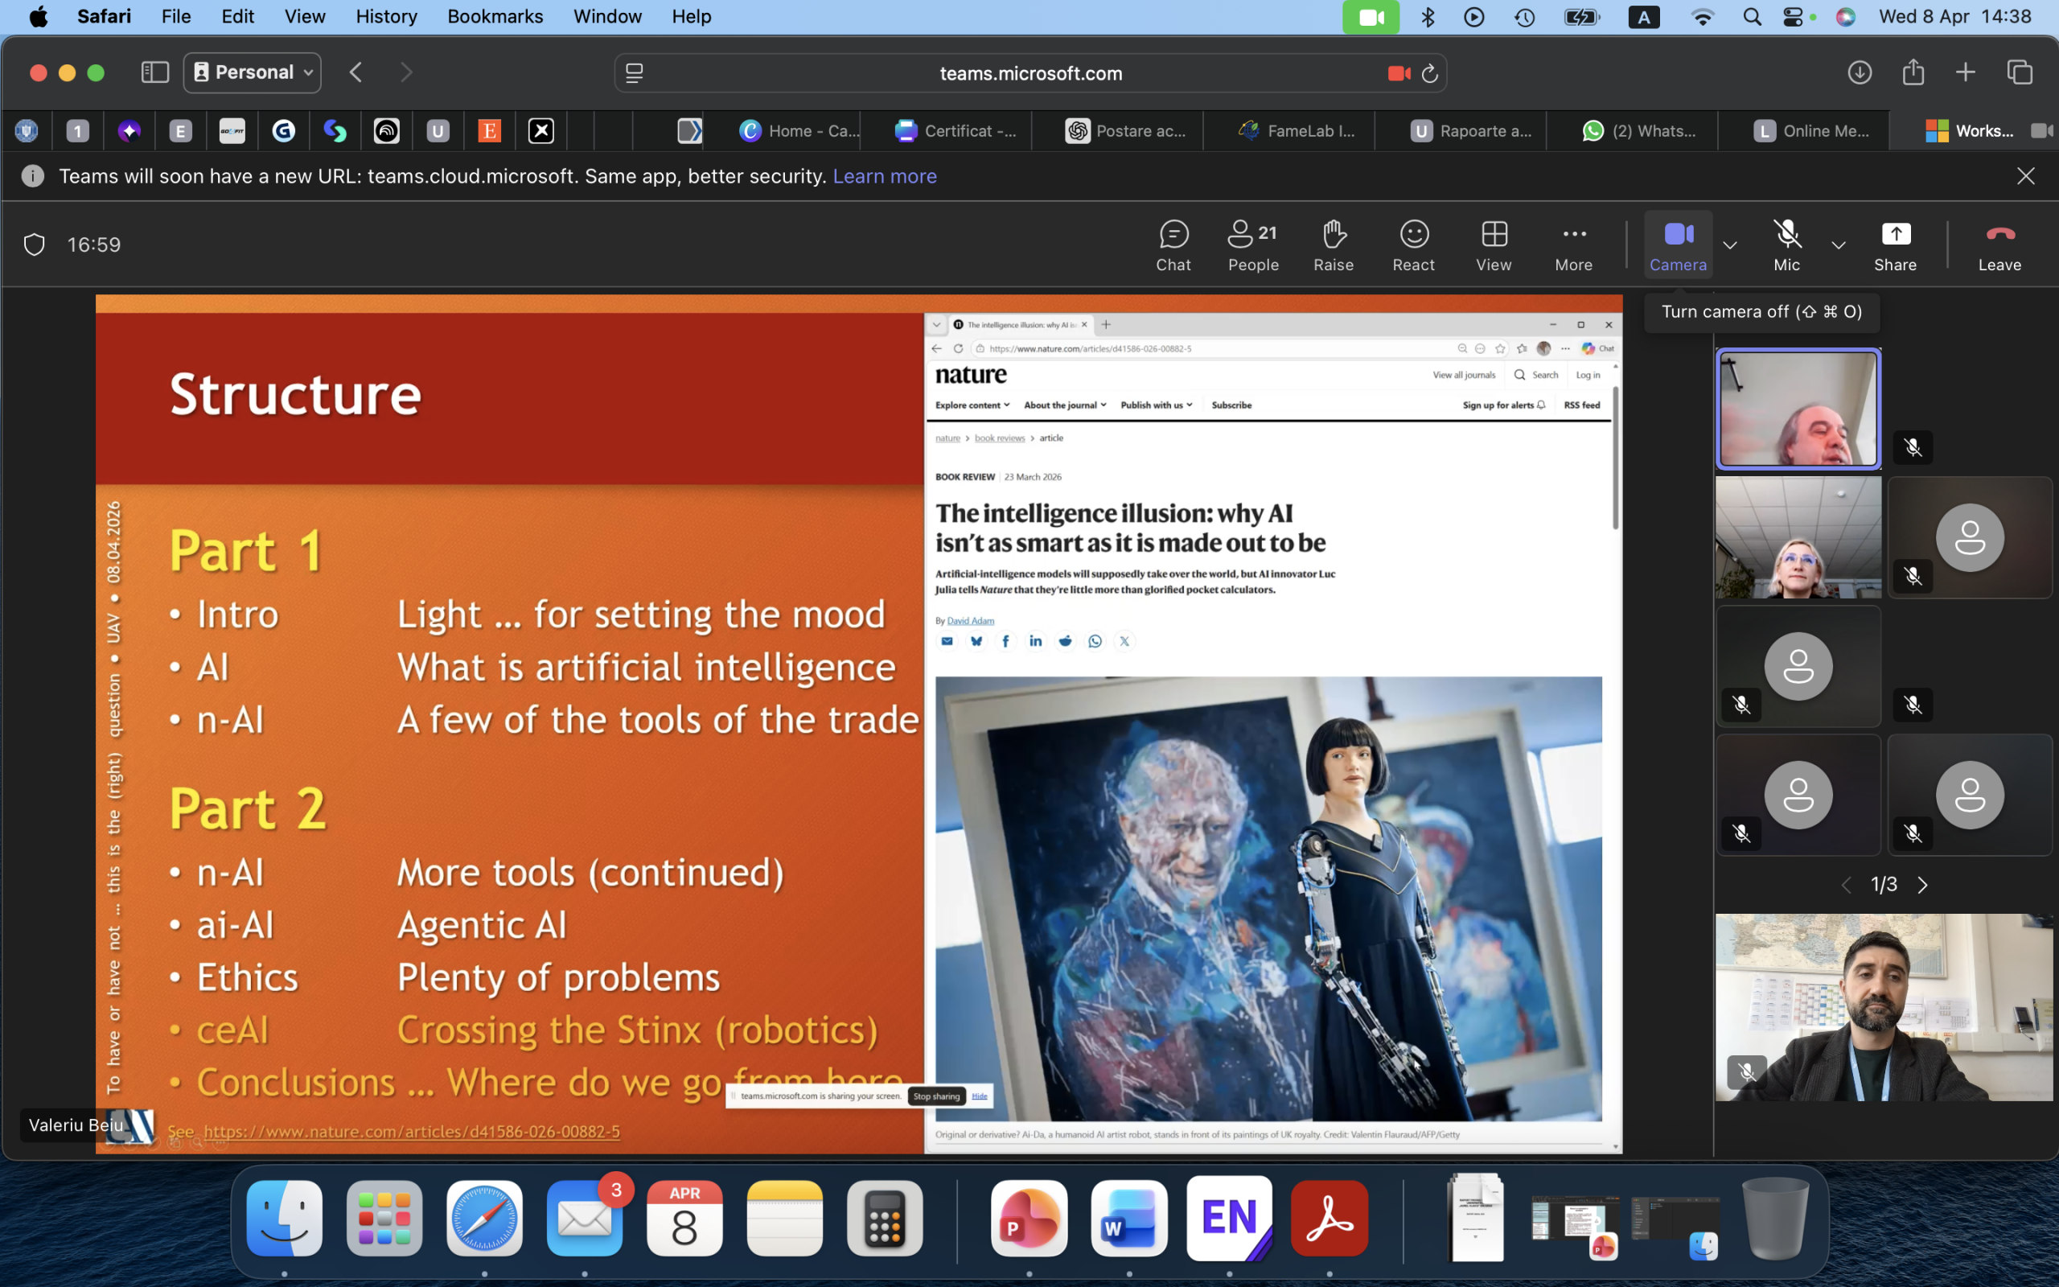Open the View layout options
Image resolution: width=2059 pixels, height=1287 pixels.
click(1494, 245)
